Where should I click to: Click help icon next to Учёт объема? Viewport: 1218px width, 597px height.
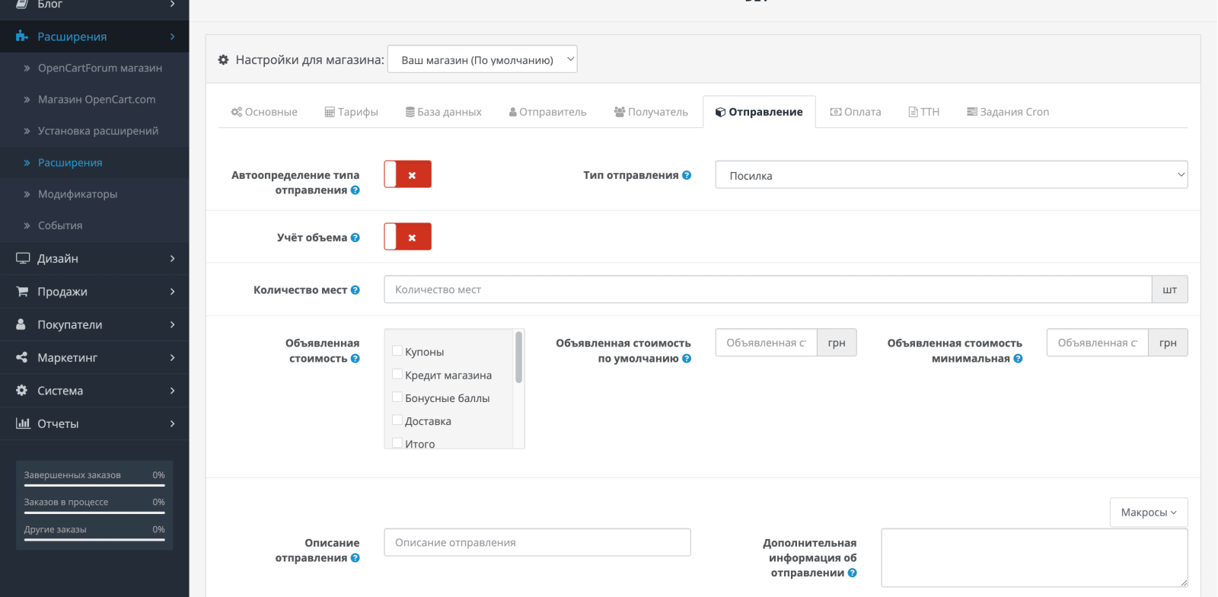point(355,238)
